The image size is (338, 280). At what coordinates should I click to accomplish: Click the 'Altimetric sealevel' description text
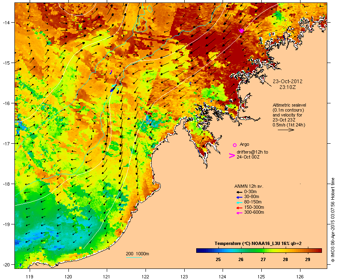(289, 105)
